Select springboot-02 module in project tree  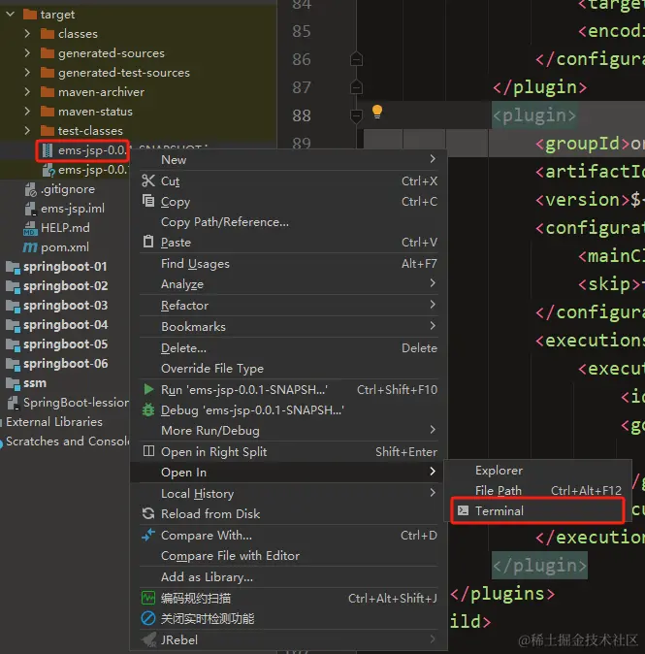tap(65, 286)
